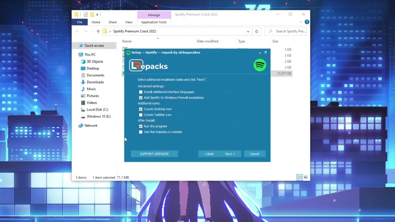Screen dimensions: 395x222
Task: Go up one folder level in Explorer
Action: tap(98, 31)
